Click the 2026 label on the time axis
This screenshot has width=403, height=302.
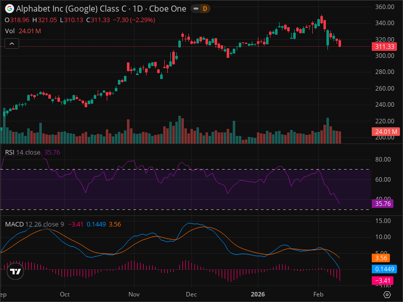(258, 294)
